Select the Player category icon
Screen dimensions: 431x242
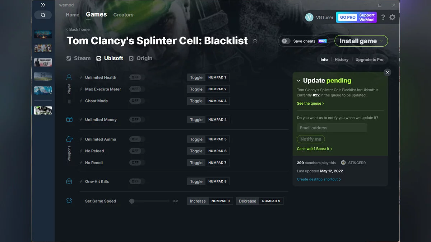pos(69,77)
